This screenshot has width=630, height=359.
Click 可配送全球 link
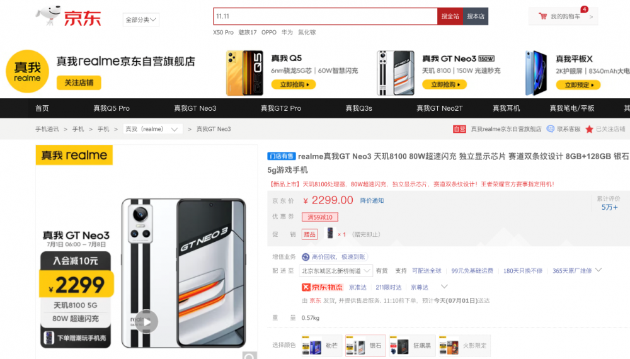point(427,271)
